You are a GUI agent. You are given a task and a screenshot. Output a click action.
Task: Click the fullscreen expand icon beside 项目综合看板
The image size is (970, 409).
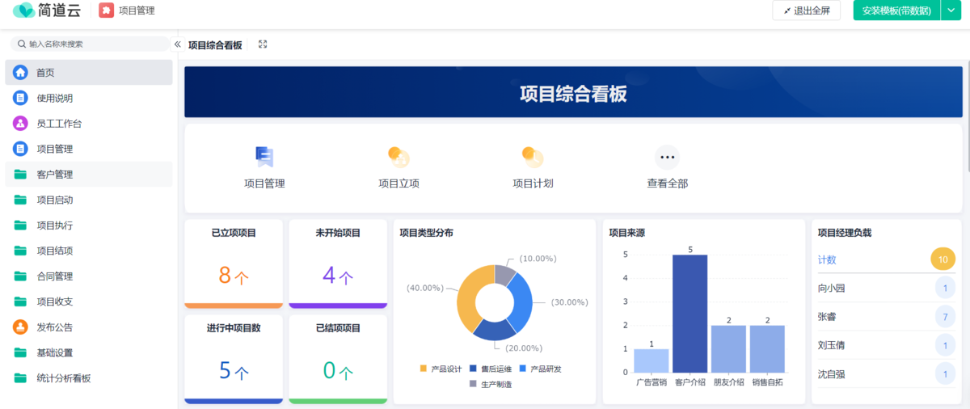(x=263, y=44)
